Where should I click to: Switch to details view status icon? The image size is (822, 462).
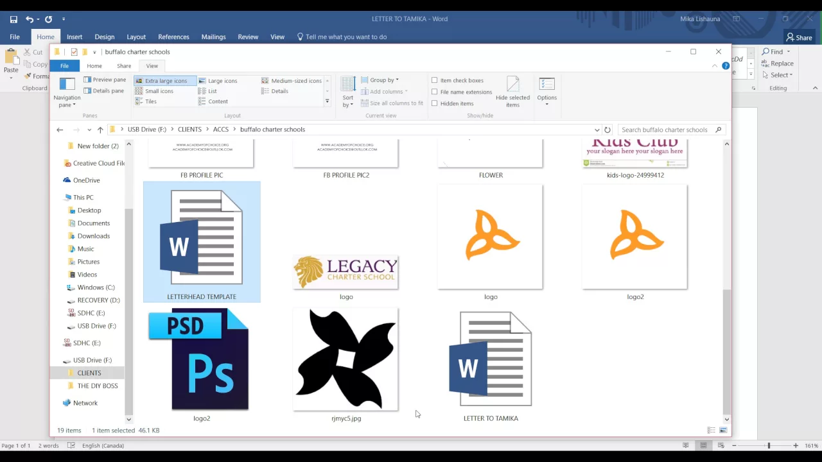[711, 430]
